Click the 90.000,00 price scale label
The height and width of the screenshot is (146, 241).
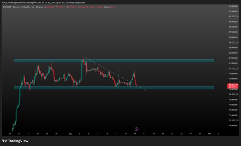[x=233, y=17]
